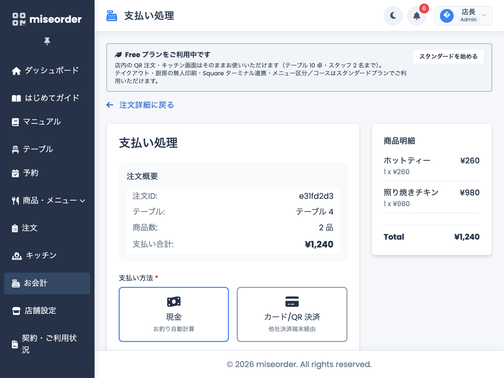Click the はじめてガイド book icon

(x=16, y=98)
